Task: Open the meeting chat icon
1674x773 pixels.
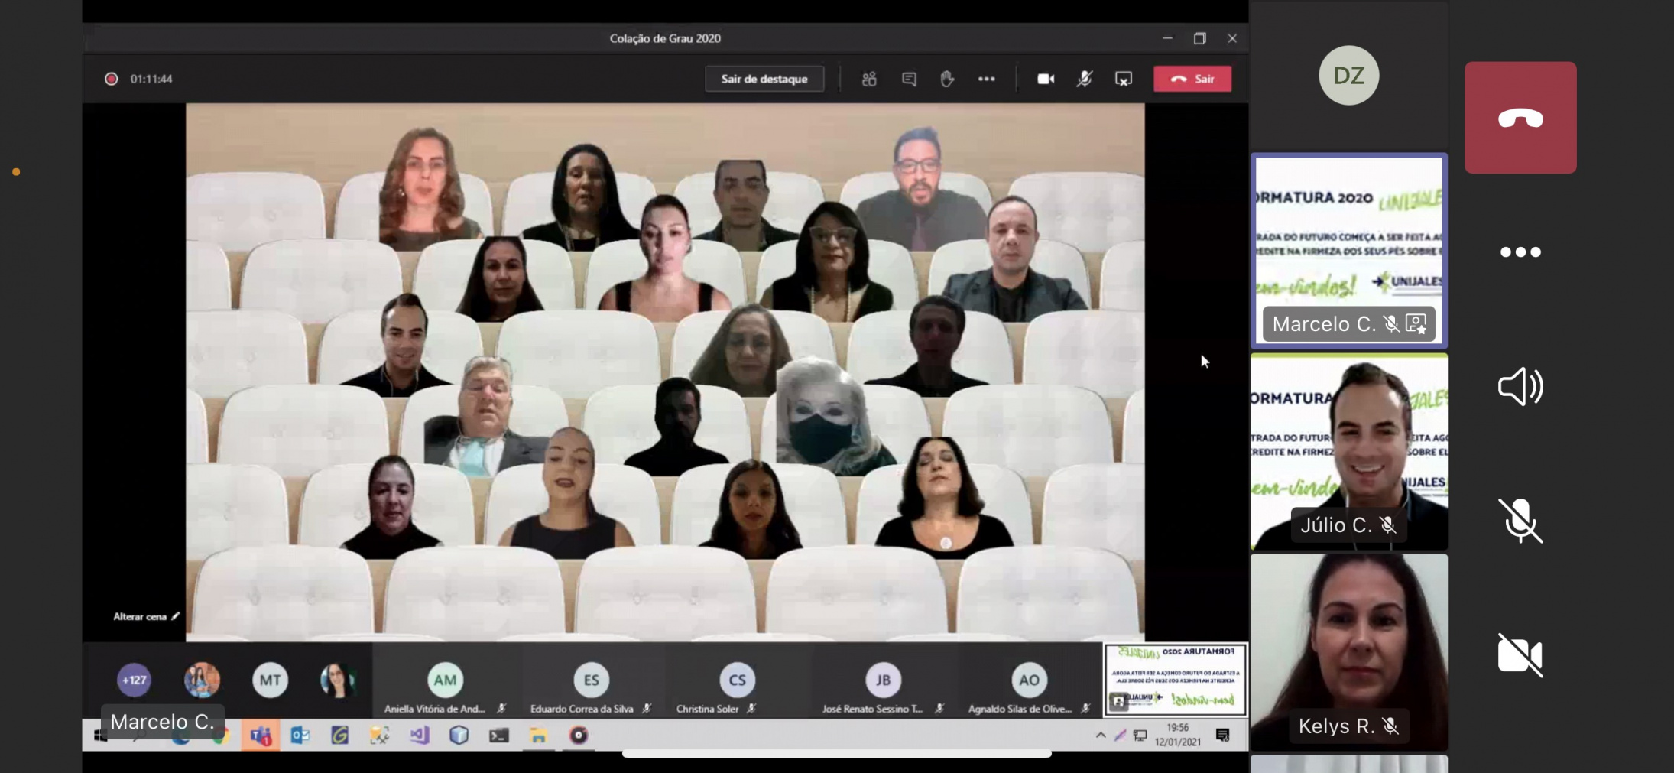Action: pyautogui.click(x=909, y=79)
